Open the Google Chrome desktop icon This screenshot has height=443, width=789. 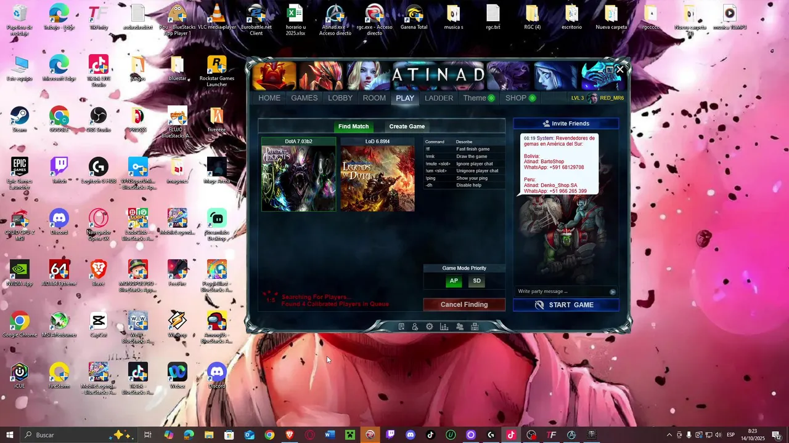[x=20, y=324]
